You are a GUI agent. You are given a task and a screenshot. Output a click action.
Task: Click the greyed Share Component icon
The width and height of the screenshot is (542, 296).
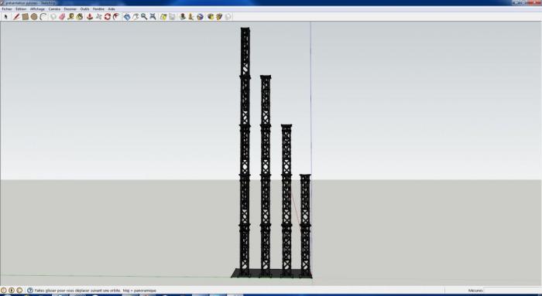point(228,16)
